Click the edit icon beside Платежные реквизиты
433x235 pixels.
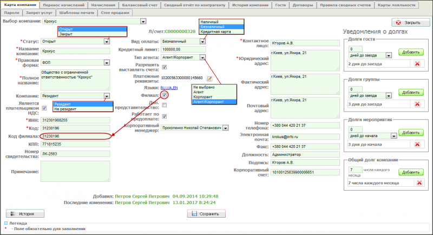point(209,78)
